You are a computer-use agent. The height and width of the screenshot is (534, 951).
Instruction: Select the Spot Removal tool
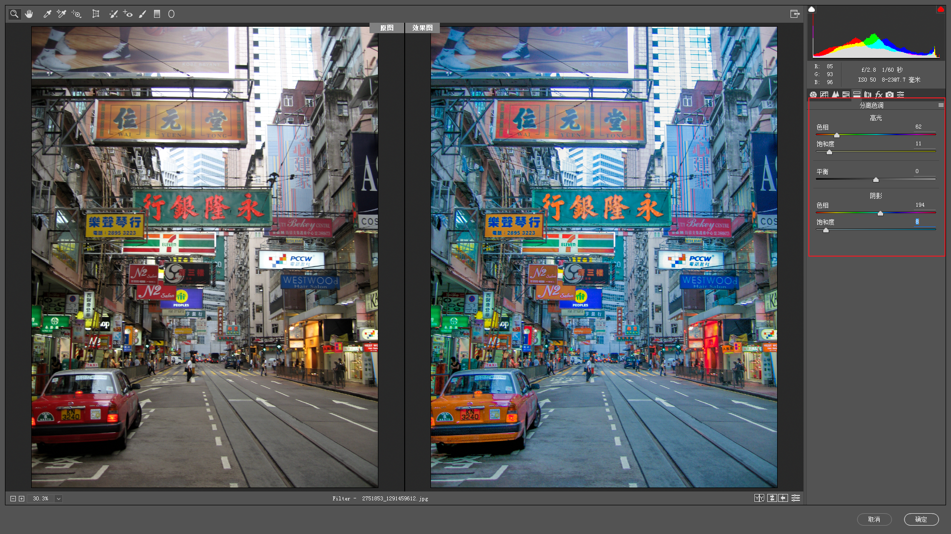coord(113,14)
